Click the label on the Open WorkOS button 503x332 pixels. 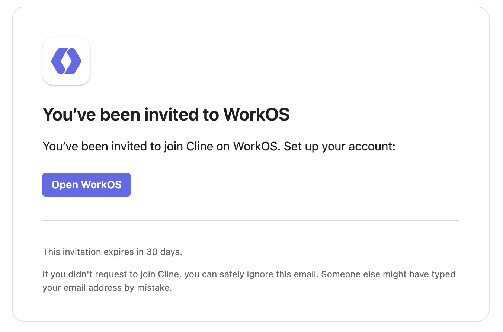pos(86,184)
